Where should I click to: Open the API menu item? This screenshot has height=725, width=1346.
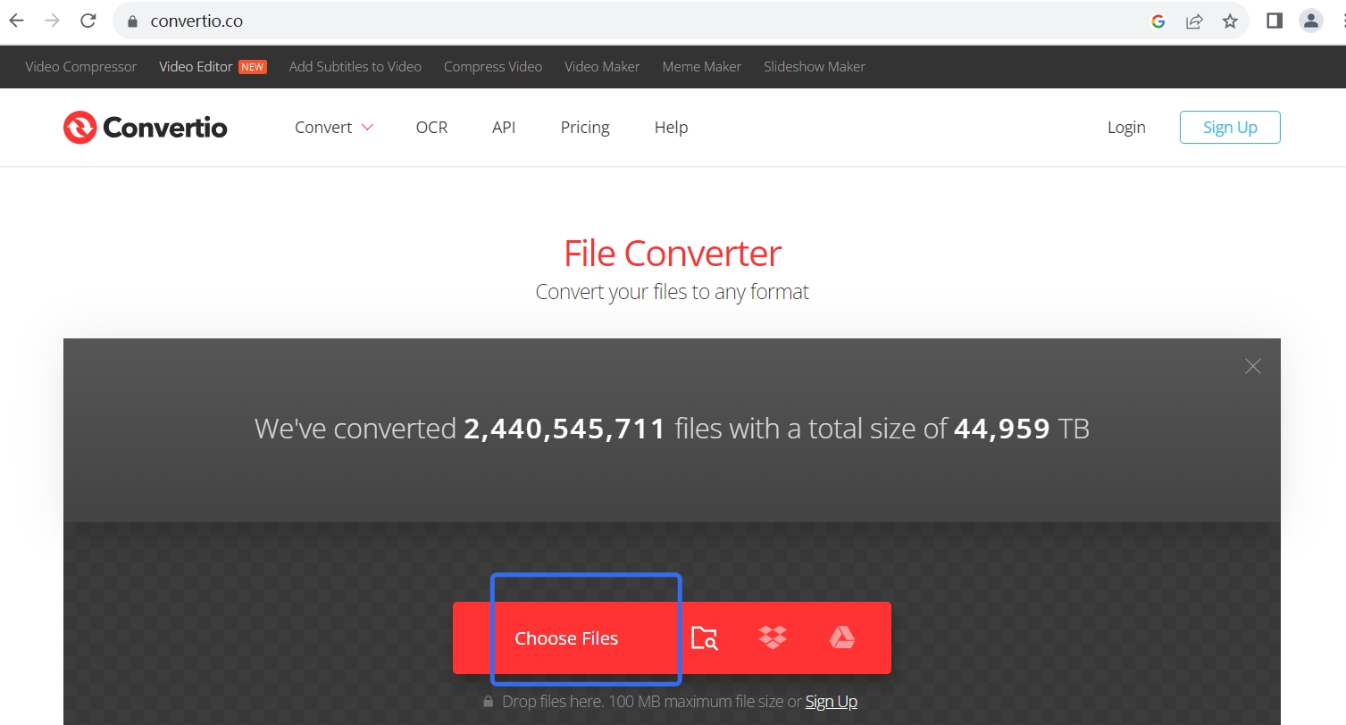click(504, 128)
